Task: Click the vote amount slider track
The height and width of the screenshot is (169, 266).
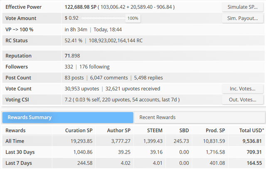Action: pos(103,18)
